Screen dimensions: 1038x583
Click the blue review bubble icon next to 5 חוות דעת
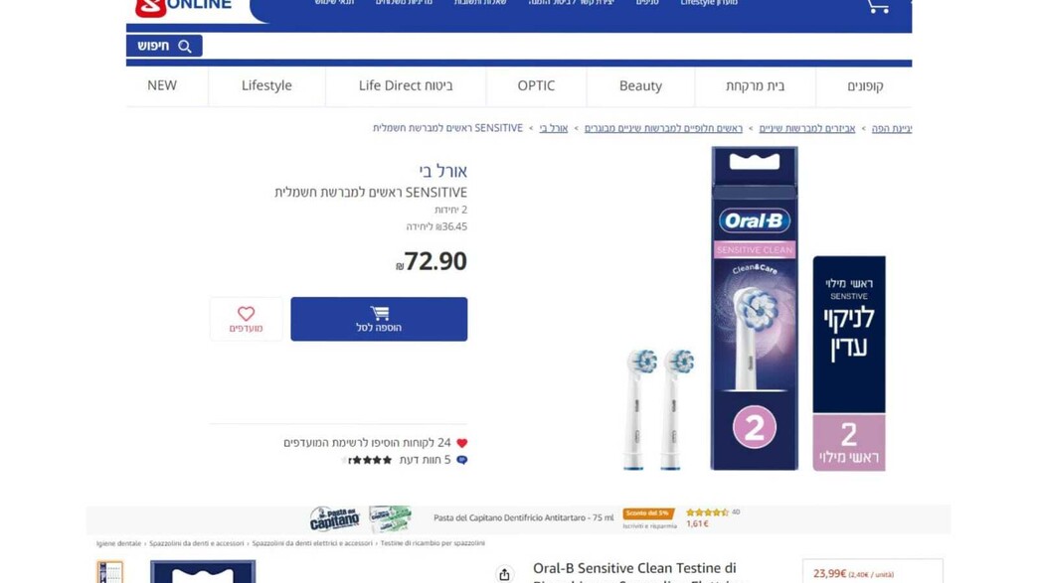point(462,460)
